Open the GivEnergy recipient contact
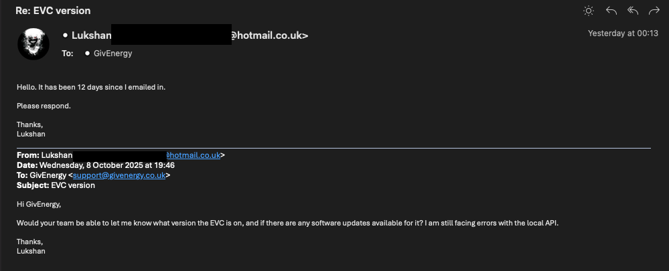 [113, 54]
